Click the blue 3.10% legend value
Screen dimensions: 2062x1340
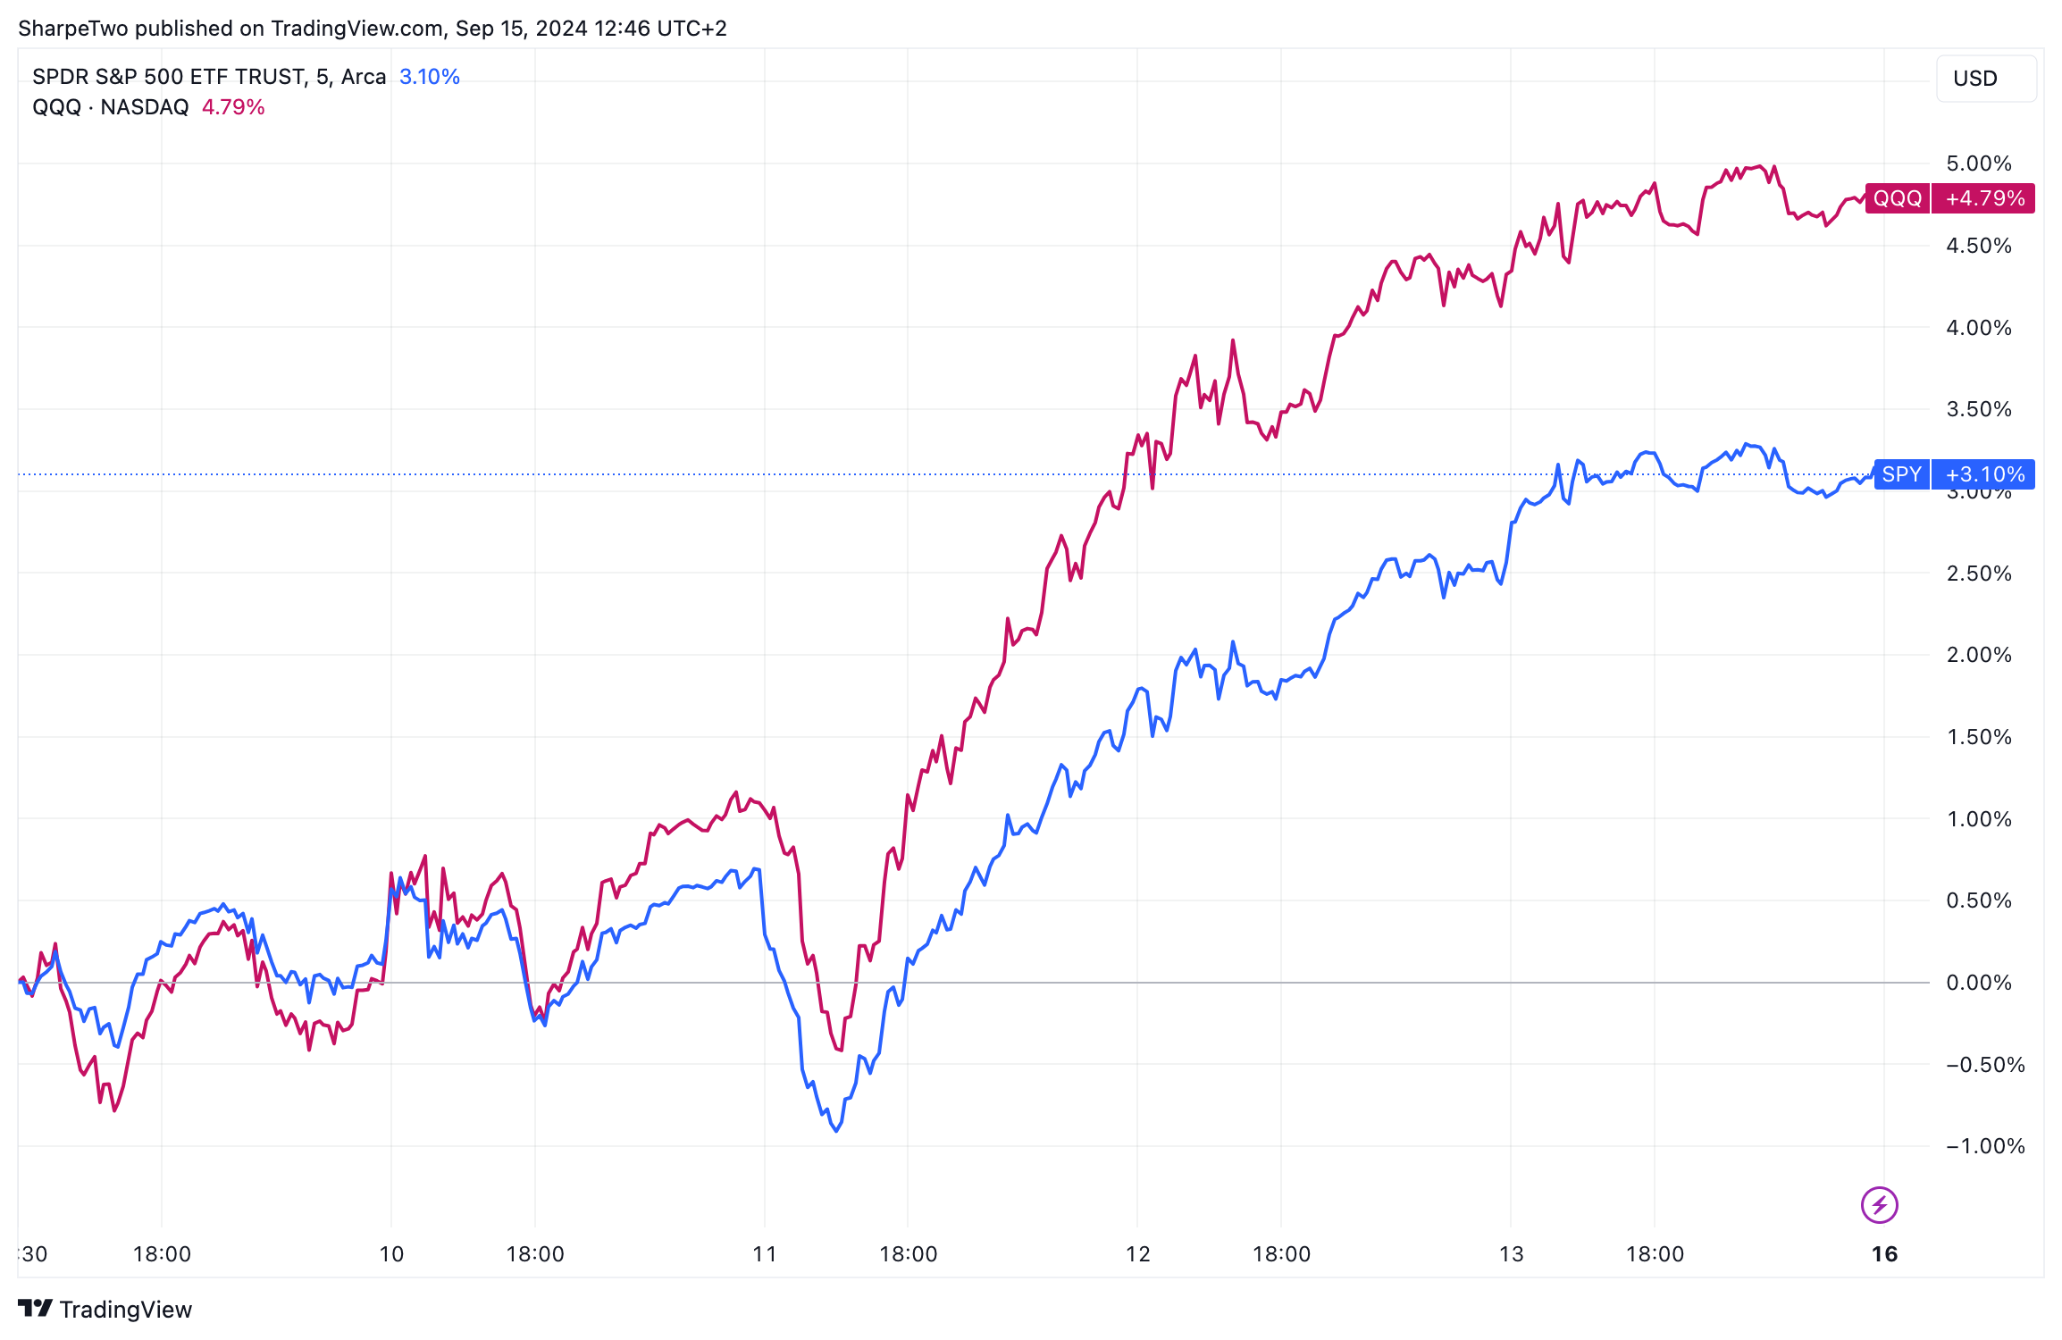430,77
